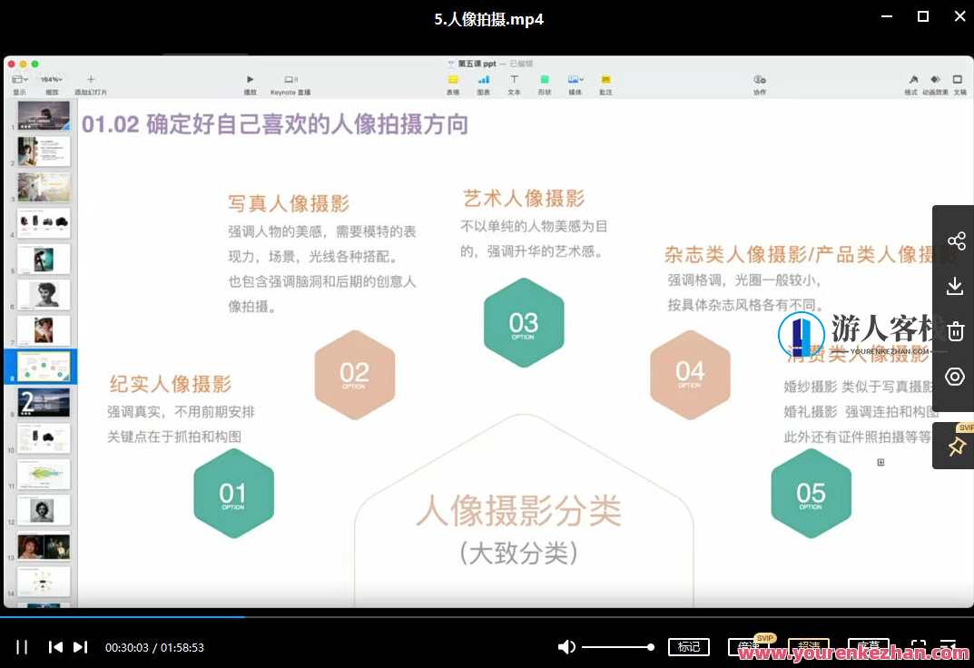
Task: Add a text box with the 文本 tool
Action: pyautogui.click(x=514, y=80)
